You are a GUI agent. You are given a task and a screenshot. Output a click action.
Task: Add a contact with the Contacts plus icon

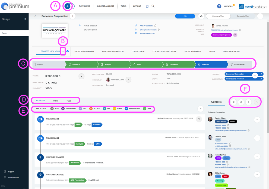248,102
